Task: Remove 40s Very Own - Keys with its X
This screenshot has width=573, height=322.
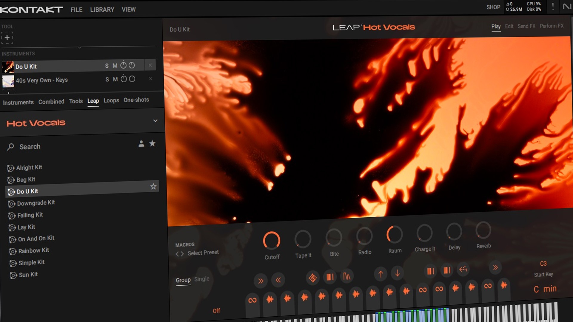Action: (x=150, y=79)
